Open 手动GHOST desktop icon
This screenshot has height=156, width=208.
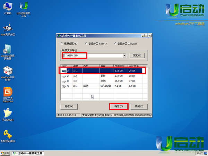coord(8,115)
